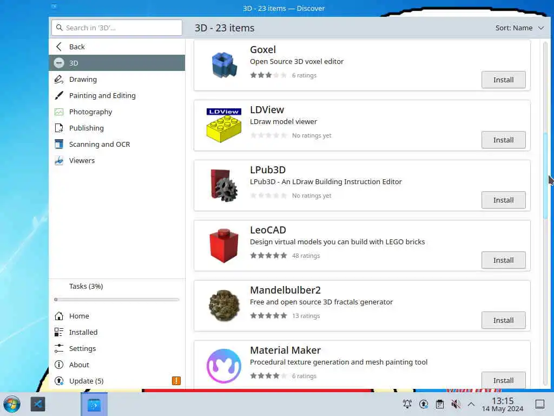Click the show desktop button on taskbar
Screen dimensions: 554x416
click(x=540, y=404)
